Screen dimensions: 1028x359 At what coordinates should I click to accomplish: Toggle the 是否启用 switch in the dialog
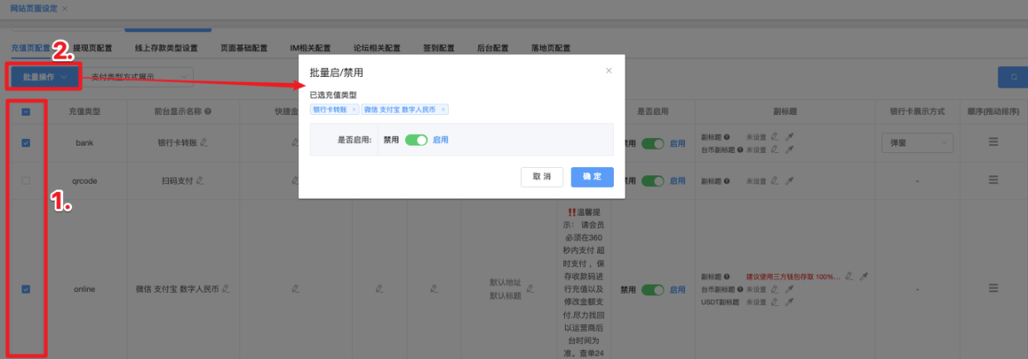click(x=416, y=140)
